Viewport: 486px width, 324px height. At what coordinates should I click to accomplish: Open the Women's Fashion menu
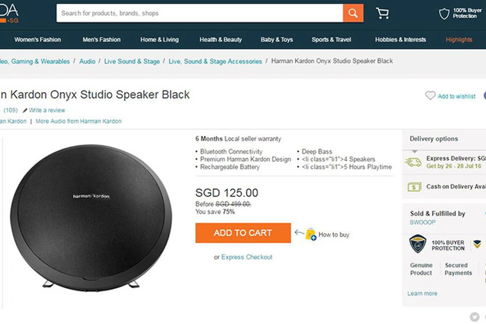tap(37, 40)
